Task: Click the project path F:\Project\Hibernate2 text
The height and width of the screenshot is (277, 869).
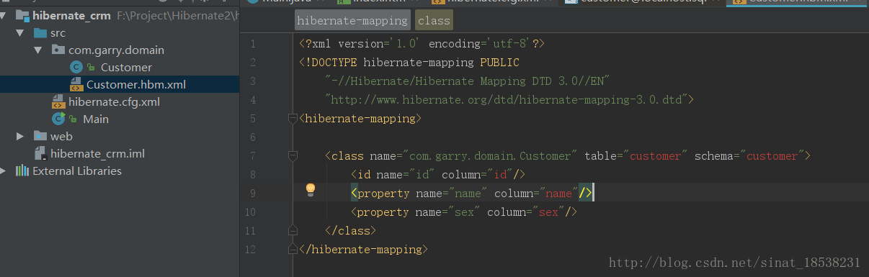Action: 177,15
